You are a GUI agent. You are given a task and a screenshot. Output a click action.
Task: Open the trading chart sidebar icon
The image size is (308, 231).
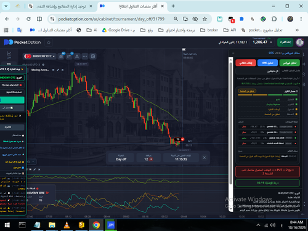click(x=9, y=54)
